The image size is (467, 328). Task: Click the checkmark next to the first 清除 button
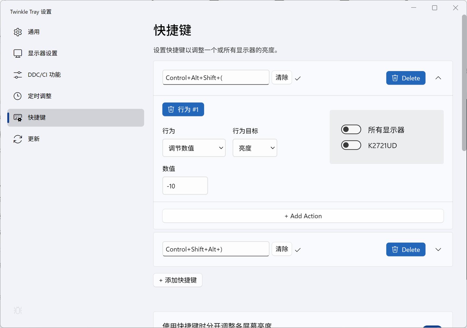pos(298,78)
